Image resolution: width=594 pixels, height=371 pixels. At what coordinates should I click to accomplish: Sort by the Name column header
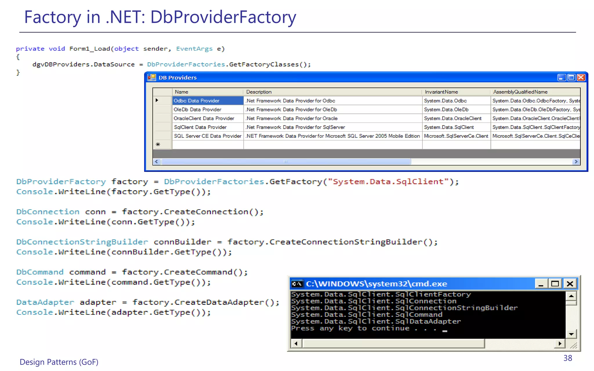pos(208,92)
